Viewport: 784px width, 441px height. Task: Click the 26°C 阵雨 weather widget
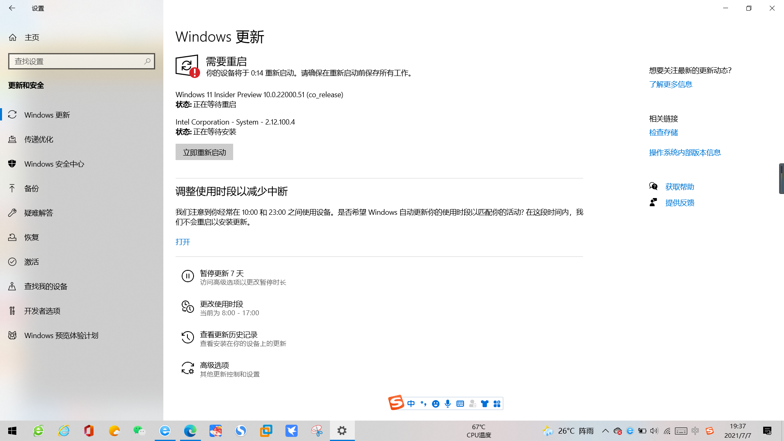(568, 431)
